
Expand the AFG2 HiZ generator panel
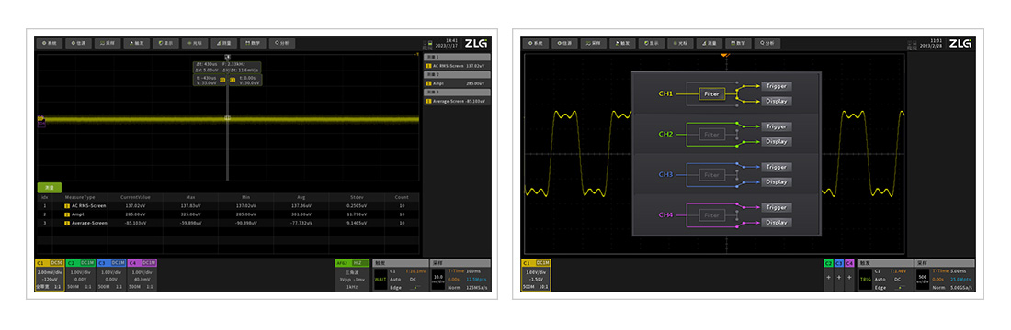click(x=352, y=275)
